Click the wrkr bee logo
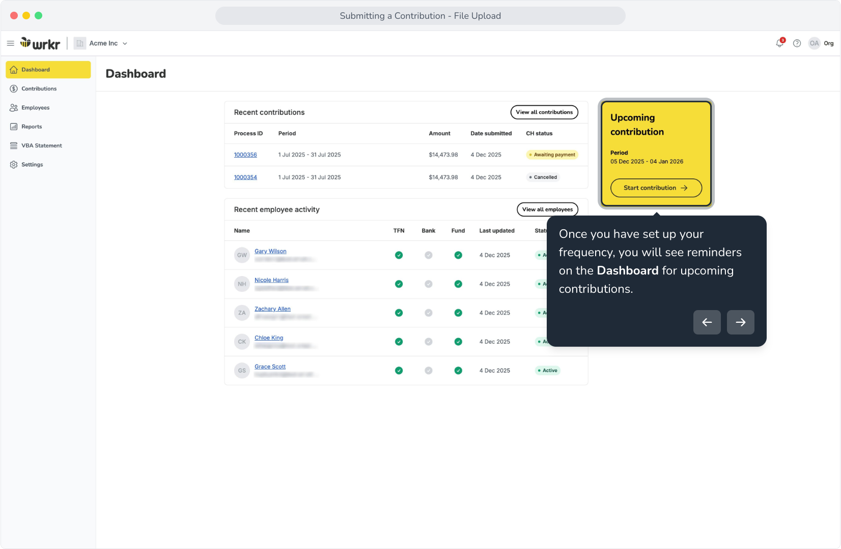This screenshot has height=549, width=841. [x=40, y=44]
